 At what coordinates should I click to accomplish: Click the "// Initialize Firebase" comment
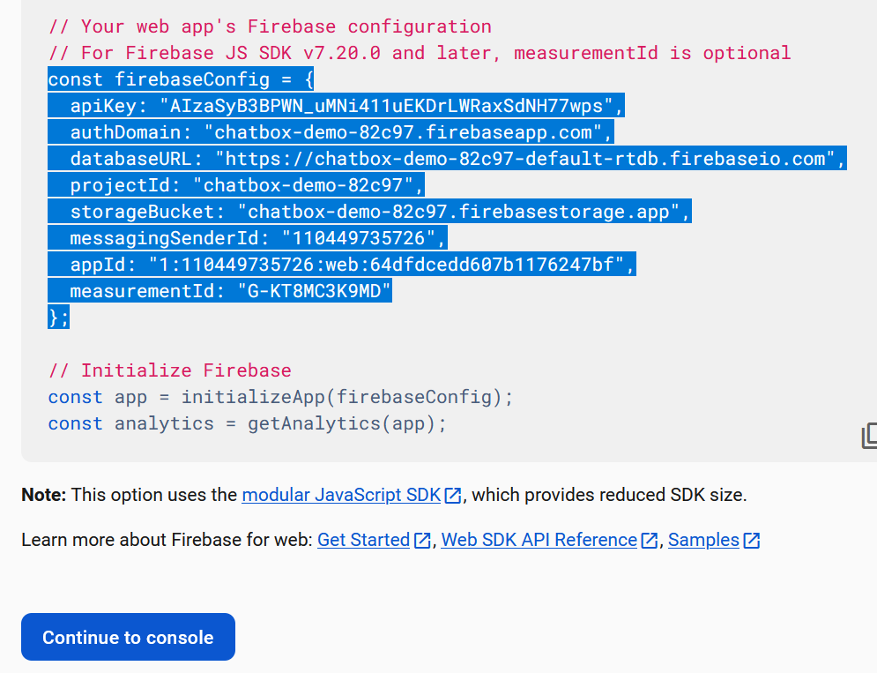(x=170, y=370)
